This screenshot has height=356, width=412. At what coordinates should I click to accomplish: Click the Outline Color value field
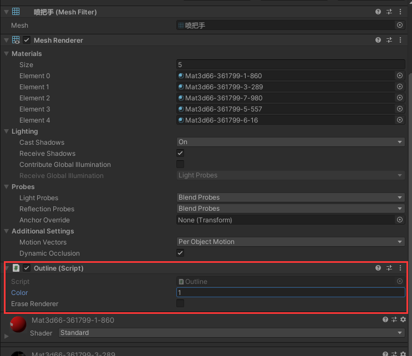pos(291,292)
